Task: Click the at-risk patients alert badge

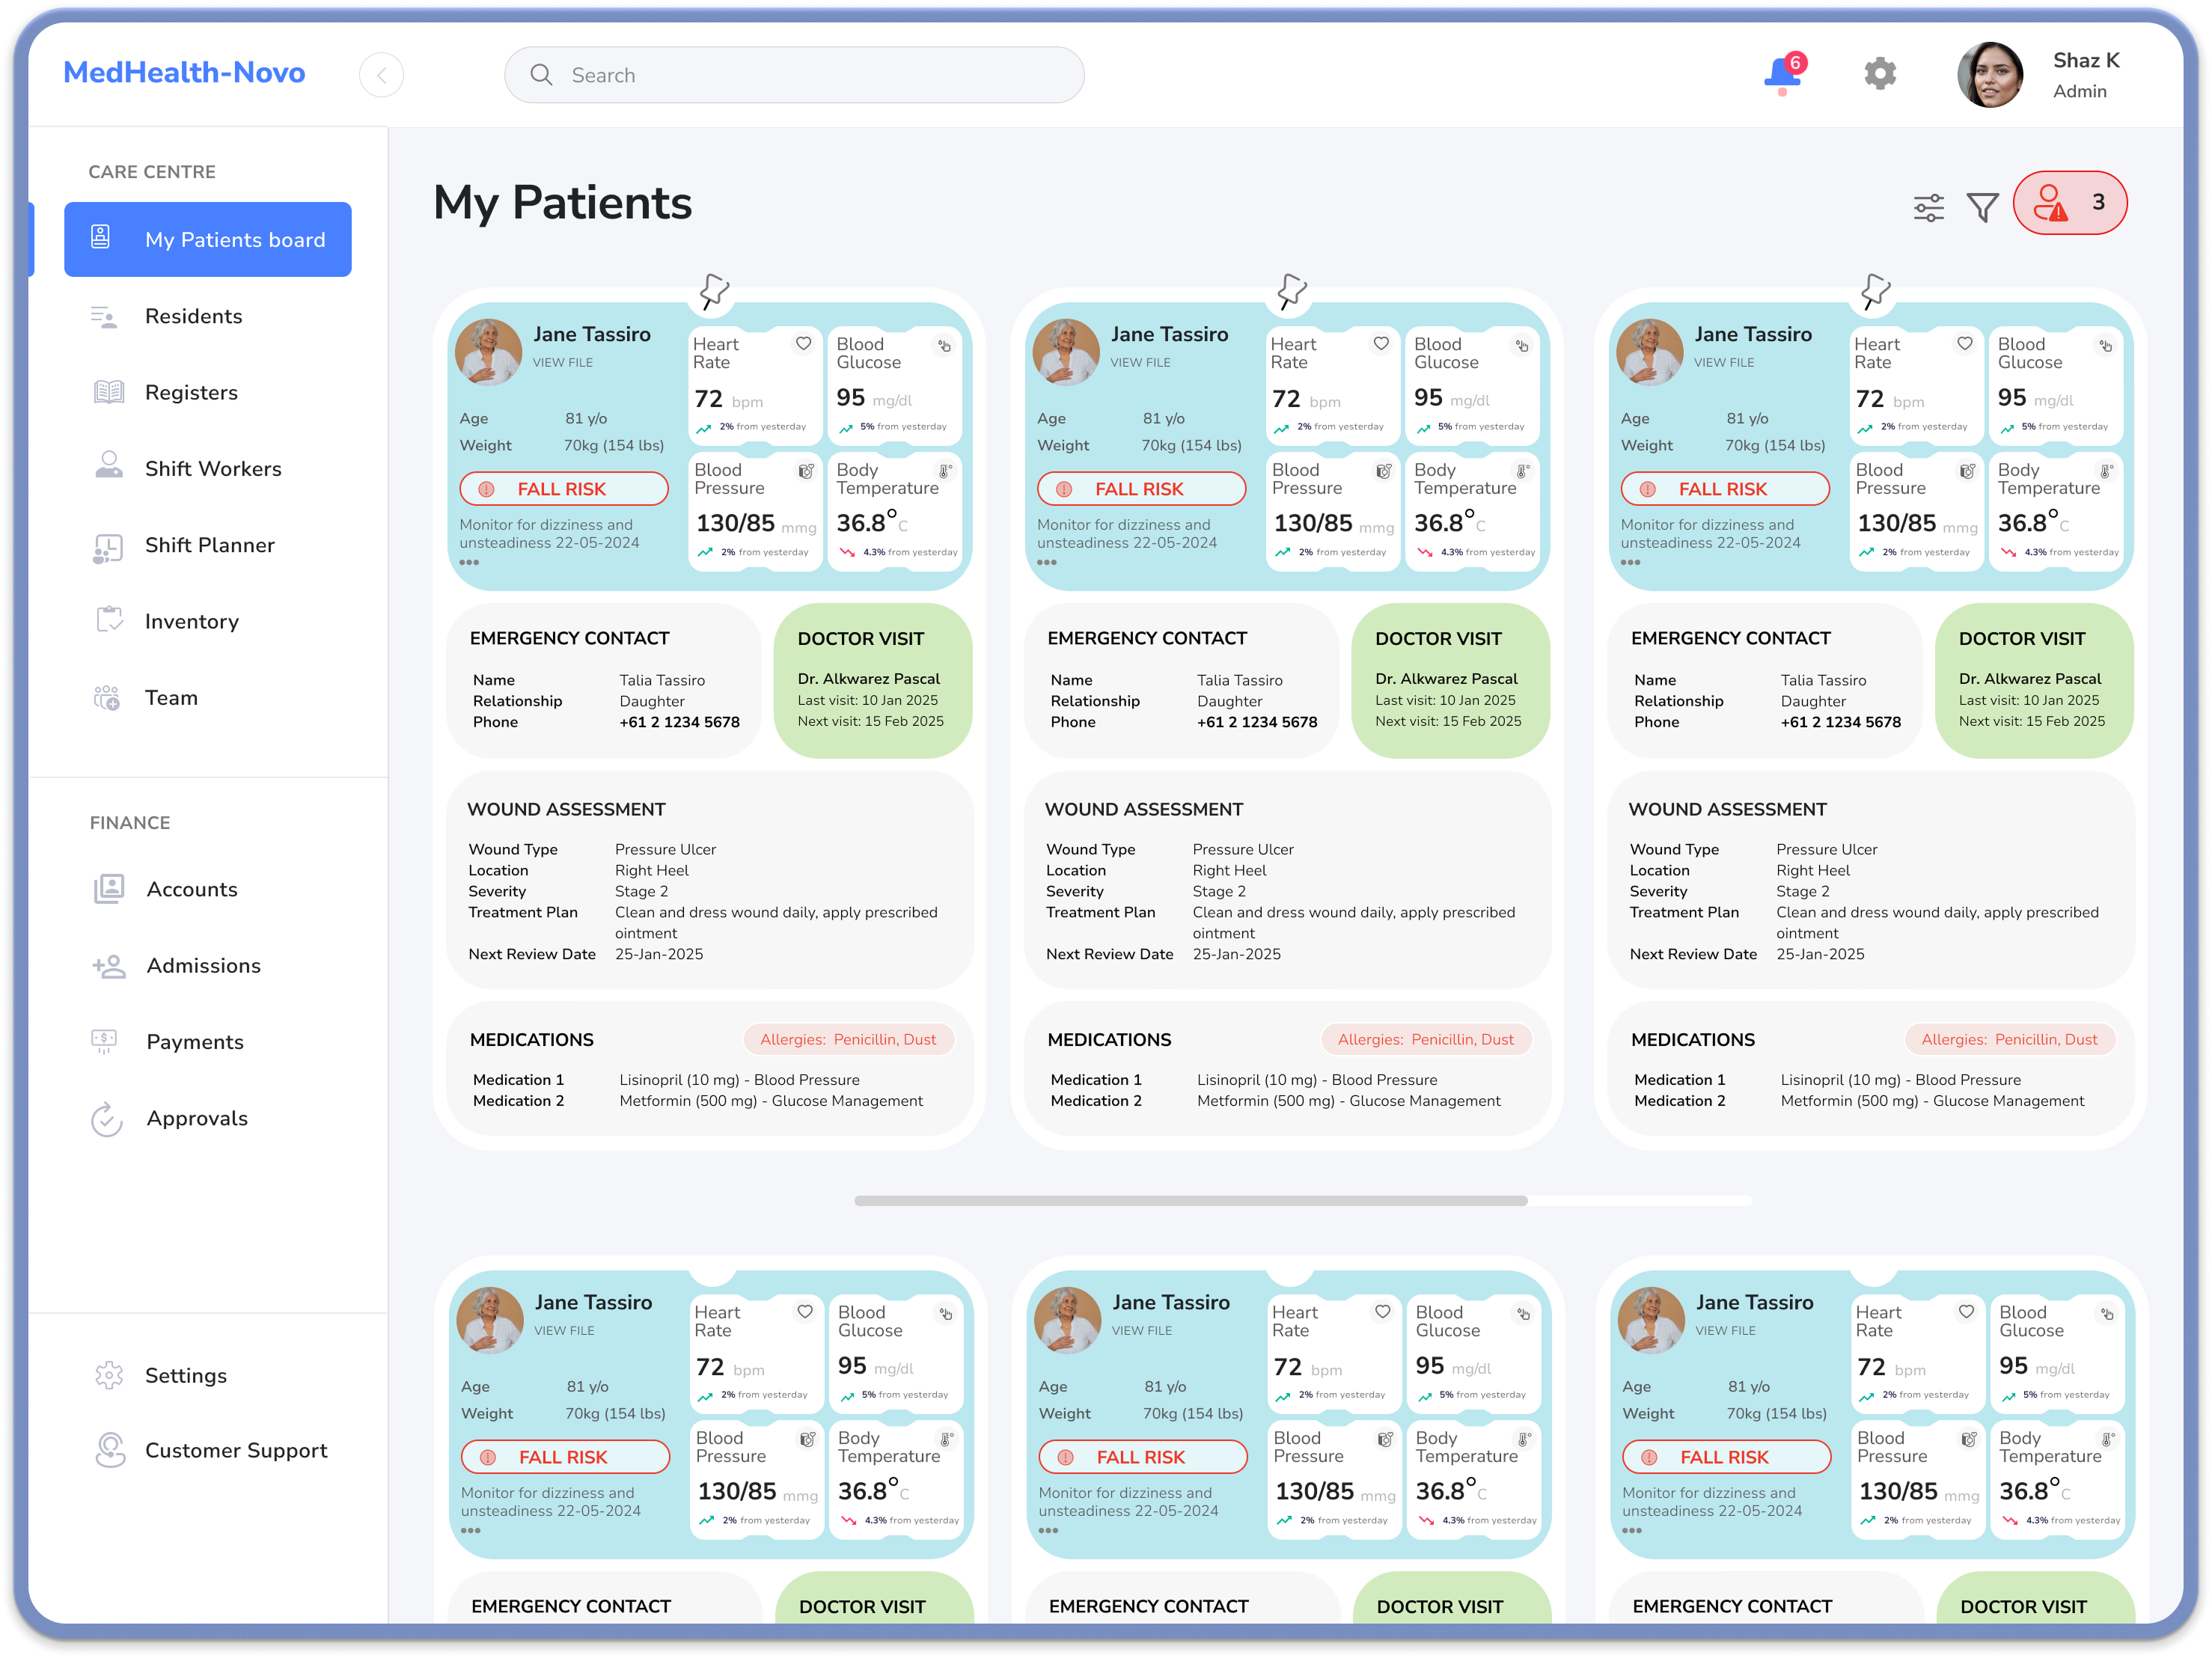Action: (x=2069, y=203)
